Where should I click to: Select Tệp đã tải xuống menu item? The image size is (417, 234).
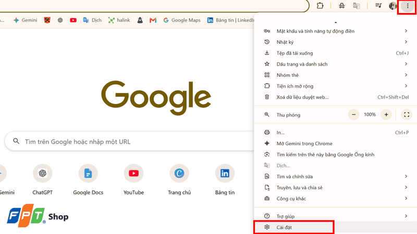[336, 53]
